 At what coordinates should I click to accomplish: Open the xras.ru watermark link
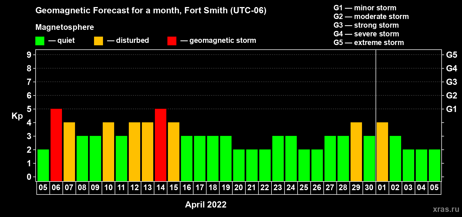(x=446, y=209)
